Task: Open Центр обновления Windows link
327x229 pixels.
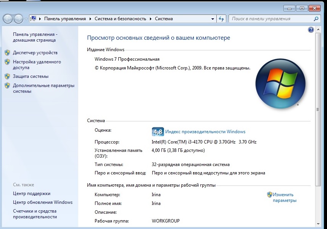Action: [42, 202]
